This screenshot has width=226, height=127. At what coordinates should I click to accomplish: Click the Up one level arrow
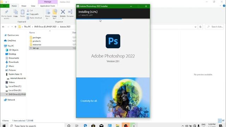pos(16,27)
